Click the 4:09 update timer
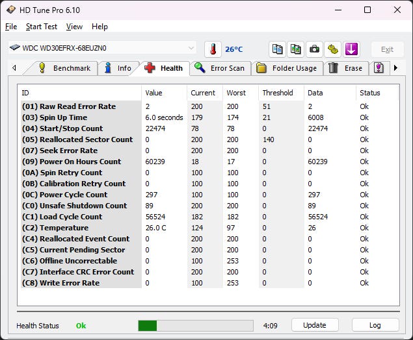The image size is (413, 340). (271, 326)
